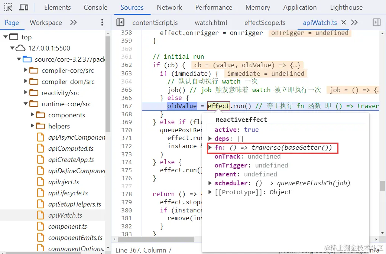Click the navigator panel vertical scrollbar
Viewport: 386px width, 254px height.
click(108, 84)
